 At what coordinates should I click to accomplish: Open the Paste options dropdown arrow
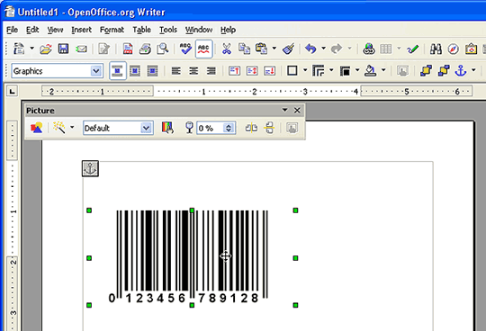click(274, 49)
